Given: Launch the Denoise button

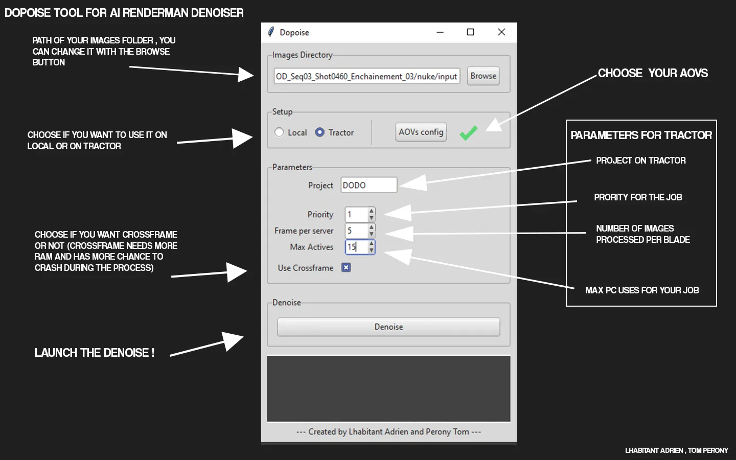Looking at the screenshot, I should 388,327.
